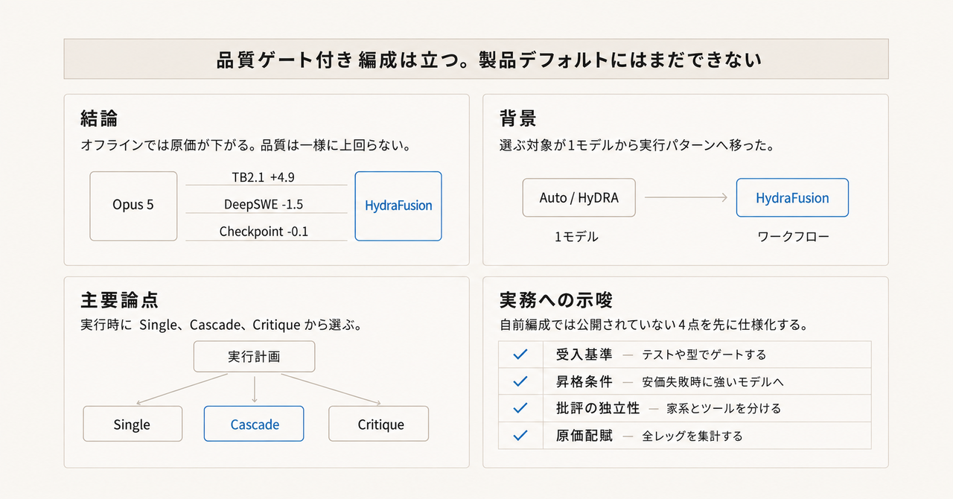Image resolution: width=953 pixels, height=499 pixels.
Task: Click the text 安価失敗時に強いモデルへ
Action: [713, 382]
